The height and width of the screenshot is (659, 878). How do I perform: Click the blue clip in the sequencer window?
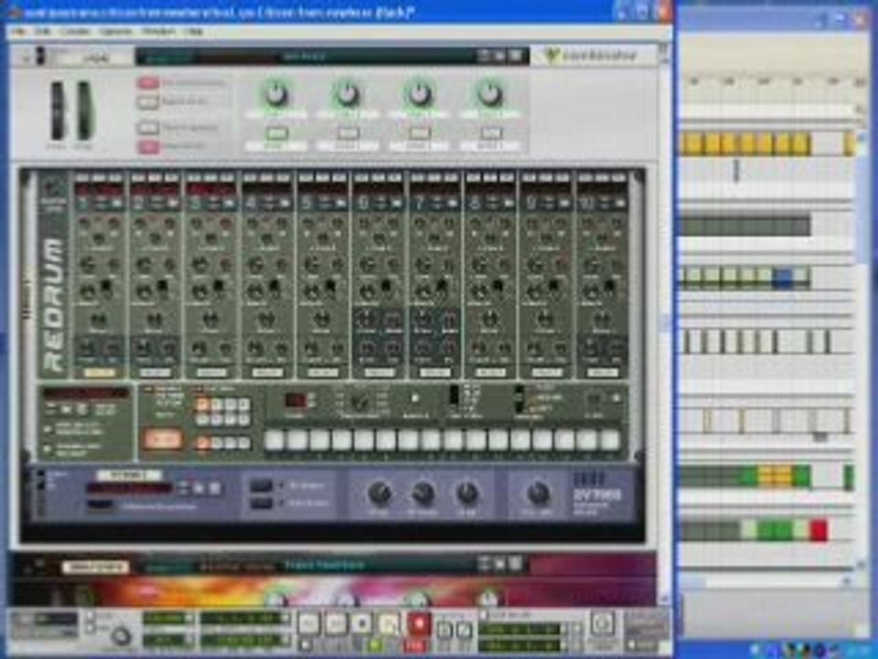point(784,278)
